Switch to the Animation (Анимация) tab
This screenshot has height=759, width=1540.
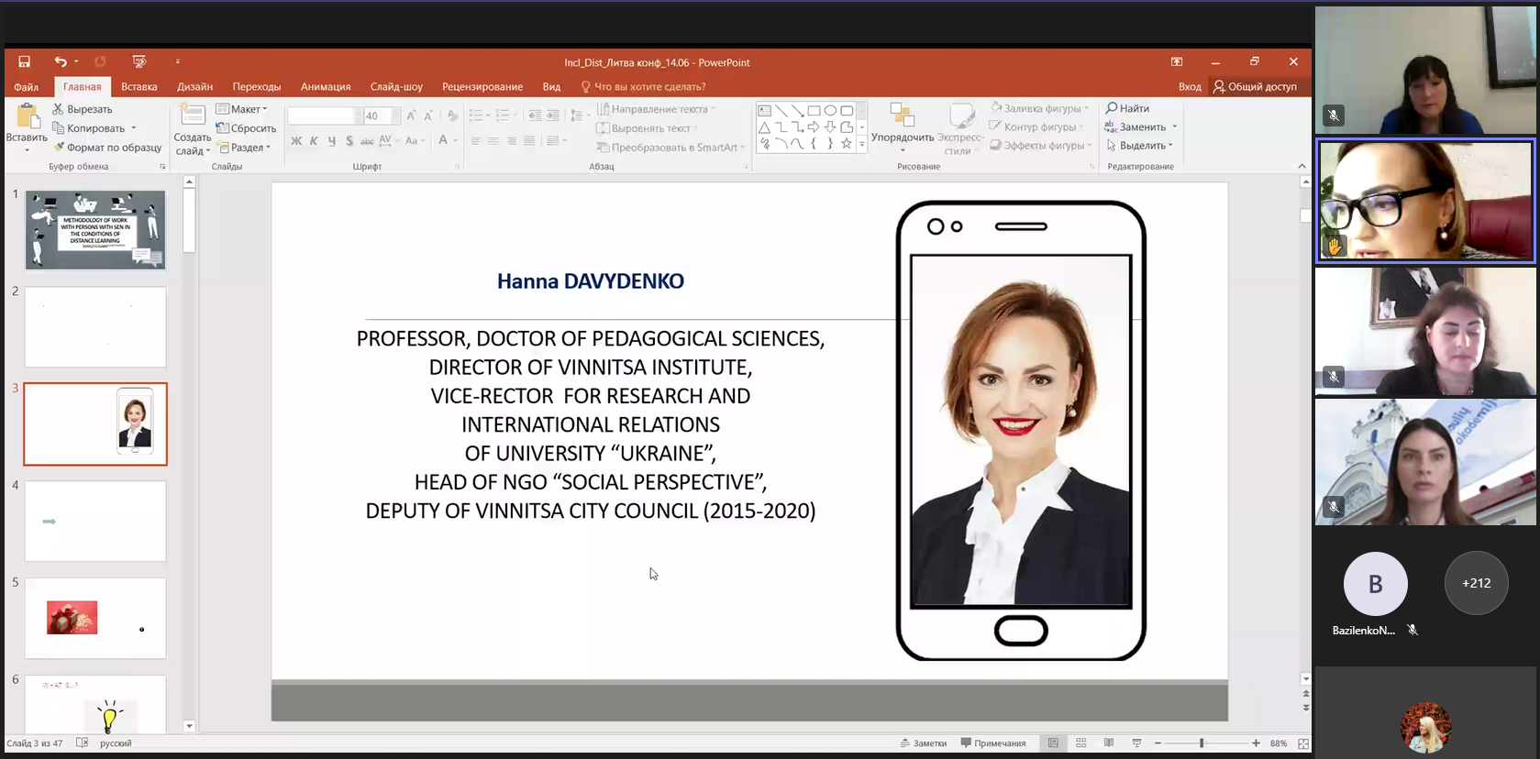pyautogui.click(x=326, y=87)
